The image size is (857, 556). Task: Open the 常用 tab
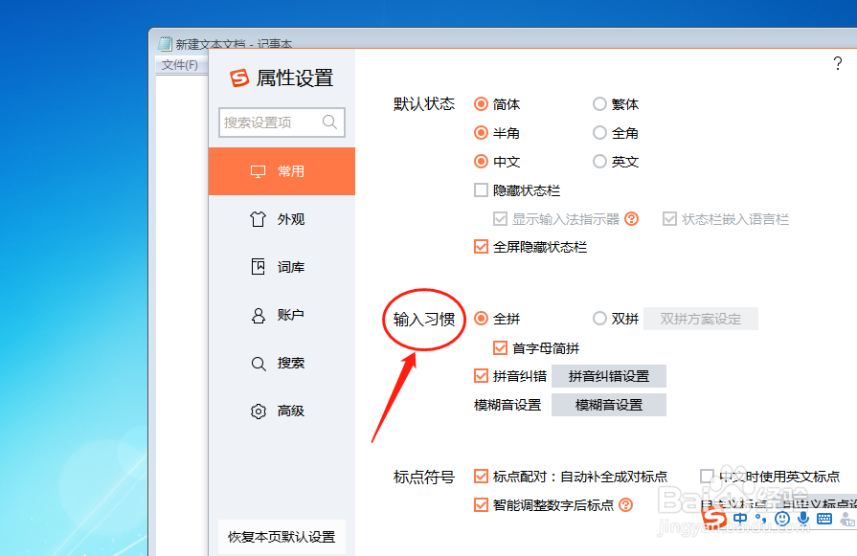click(x=282, y=171)
